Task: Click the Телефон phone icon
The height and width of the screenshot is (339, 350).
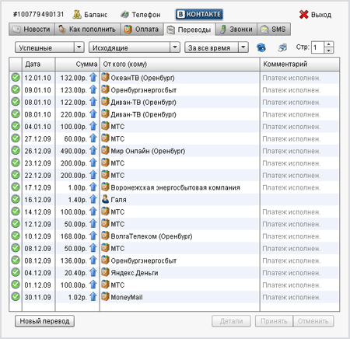Action: pyautogui.click(x=124, y=15)
